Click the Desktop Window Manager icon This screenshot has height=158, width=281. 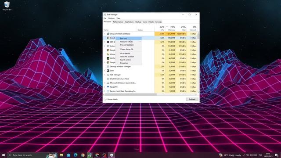(x=108, y=66)
